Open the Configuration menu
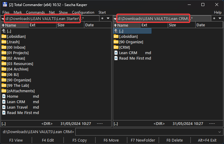The image size is (224, 144). coord(83,12)
